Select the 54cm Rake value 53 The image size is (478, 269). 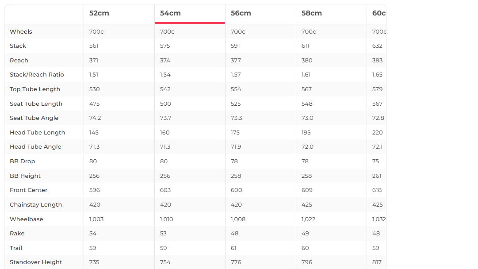(164, 234)
